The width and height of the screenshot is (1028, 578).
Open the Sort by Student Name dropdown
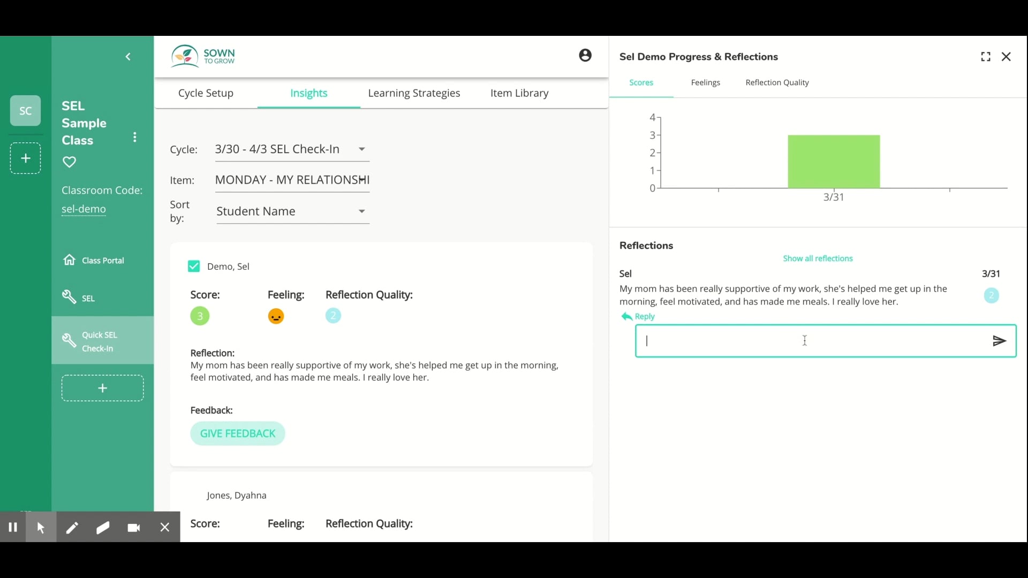click(x=293, y=211)
